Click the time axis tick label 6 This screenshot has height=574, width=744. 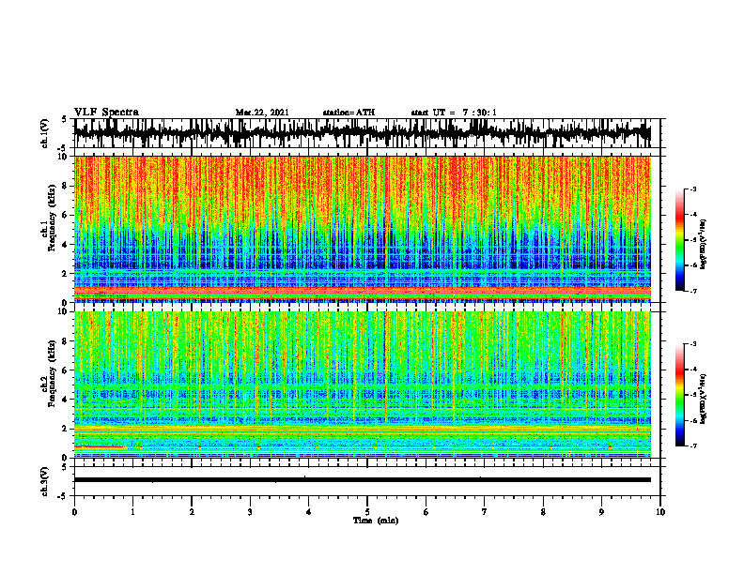point(426,512)
